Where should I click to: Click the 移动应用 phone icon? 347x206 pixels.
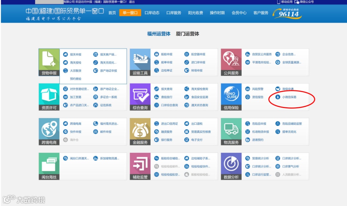point(279,2)
